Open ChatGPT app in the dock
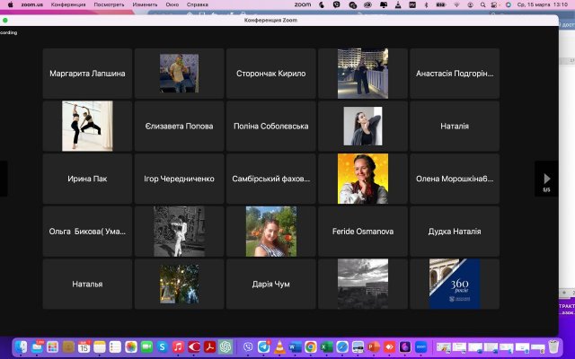The height and width of the screenshot is (359, 575). (x=226, y=346)
